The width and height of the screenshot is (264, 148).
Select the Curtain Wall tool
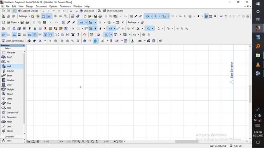(x=12, y=112)
